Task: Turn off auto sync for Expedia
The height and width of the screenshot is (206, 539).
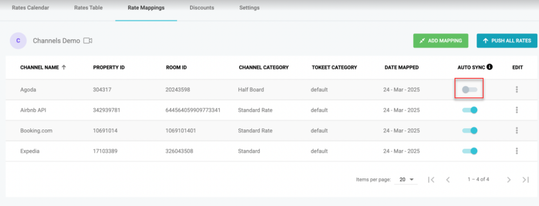Action: coord(470,151)
